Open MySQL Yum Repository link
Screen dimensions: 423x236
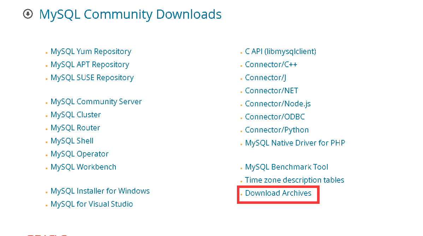coord(91,52)
